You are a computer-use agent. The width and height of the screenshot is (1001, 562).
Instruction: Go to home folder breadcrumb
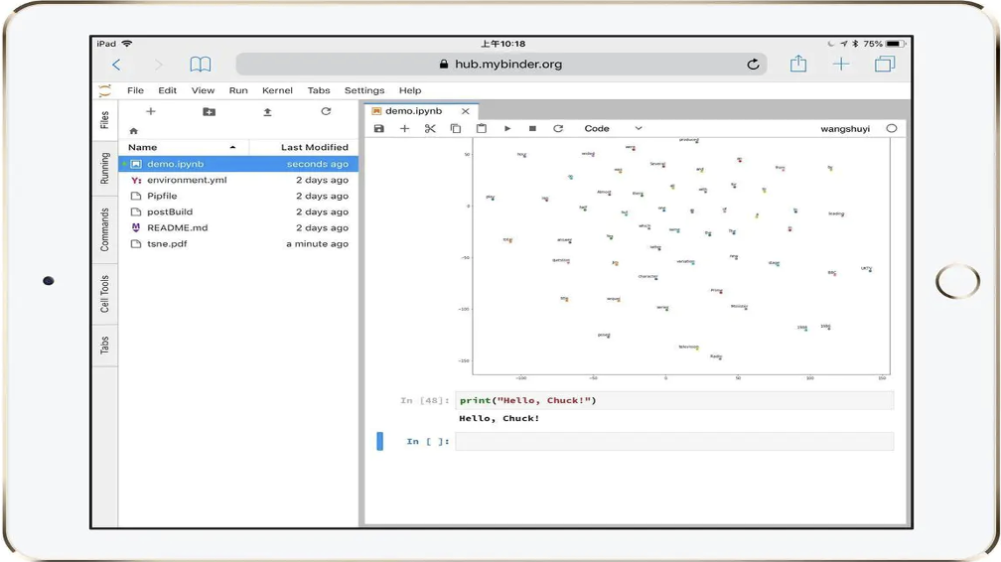[133, 131]
